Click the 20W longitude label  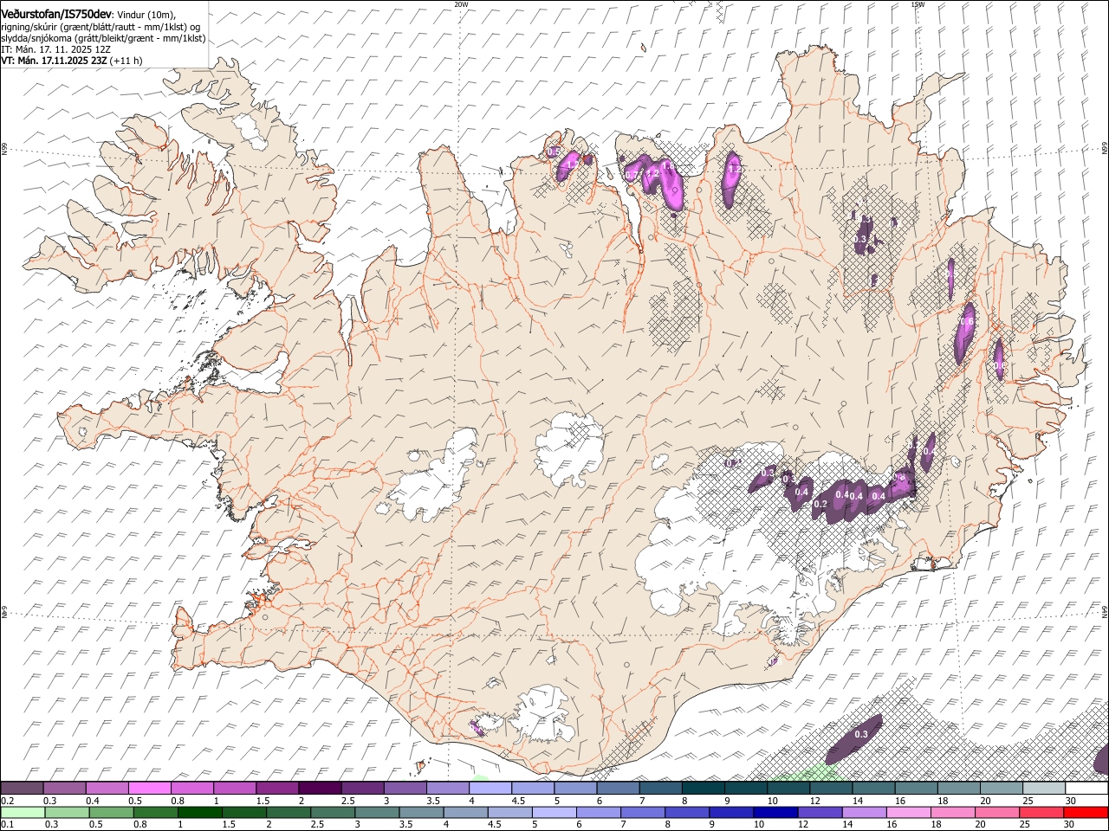[461, 4]
